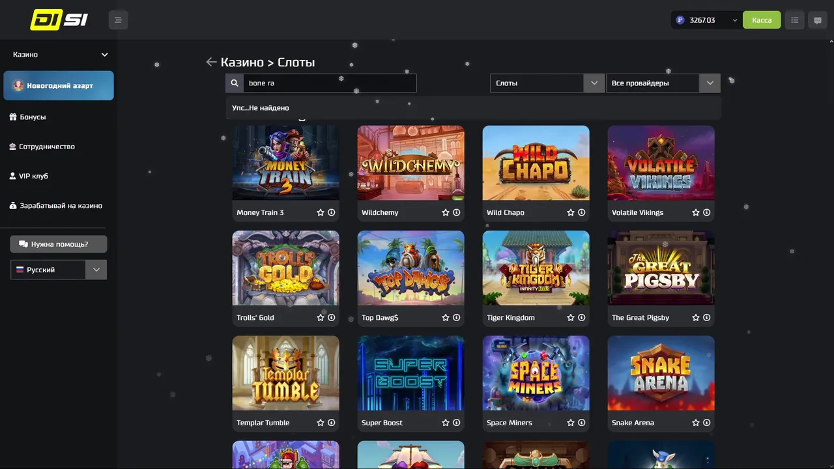Show info for Wildchemy
The width and height of the screenshot is (834, 469).
tap(456, 212)
